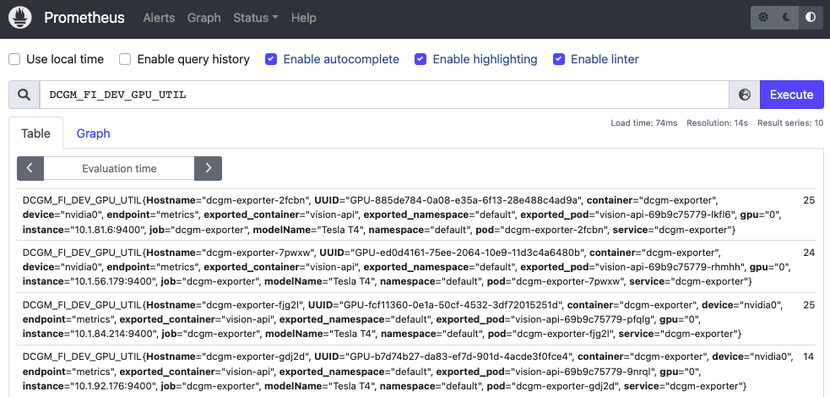Click the instance 10.1.84.214:9400 label

pos(90,334)
